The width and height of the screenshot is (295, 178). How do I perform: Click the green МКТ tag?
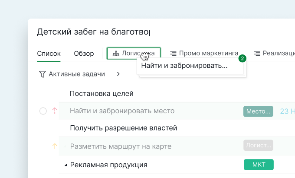click(259, 165)
